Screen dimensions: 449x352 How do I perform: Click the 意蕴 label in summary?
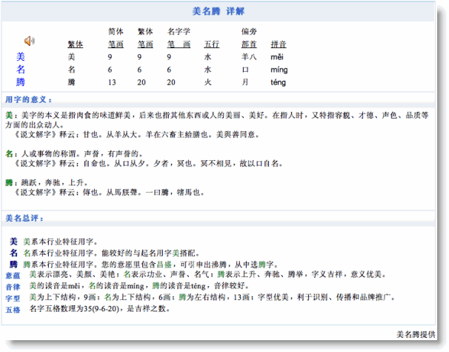(13, 275)
